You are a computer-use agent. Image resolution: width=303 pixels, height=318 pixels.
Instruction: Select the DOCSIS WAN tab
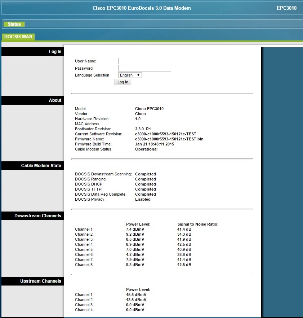tap(18, 37)
